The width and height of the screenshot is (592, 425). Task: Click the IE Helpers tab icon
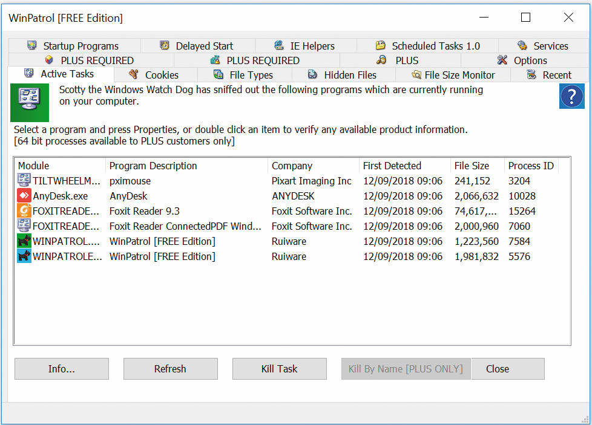pyautogui.click(x=279, y=45)
